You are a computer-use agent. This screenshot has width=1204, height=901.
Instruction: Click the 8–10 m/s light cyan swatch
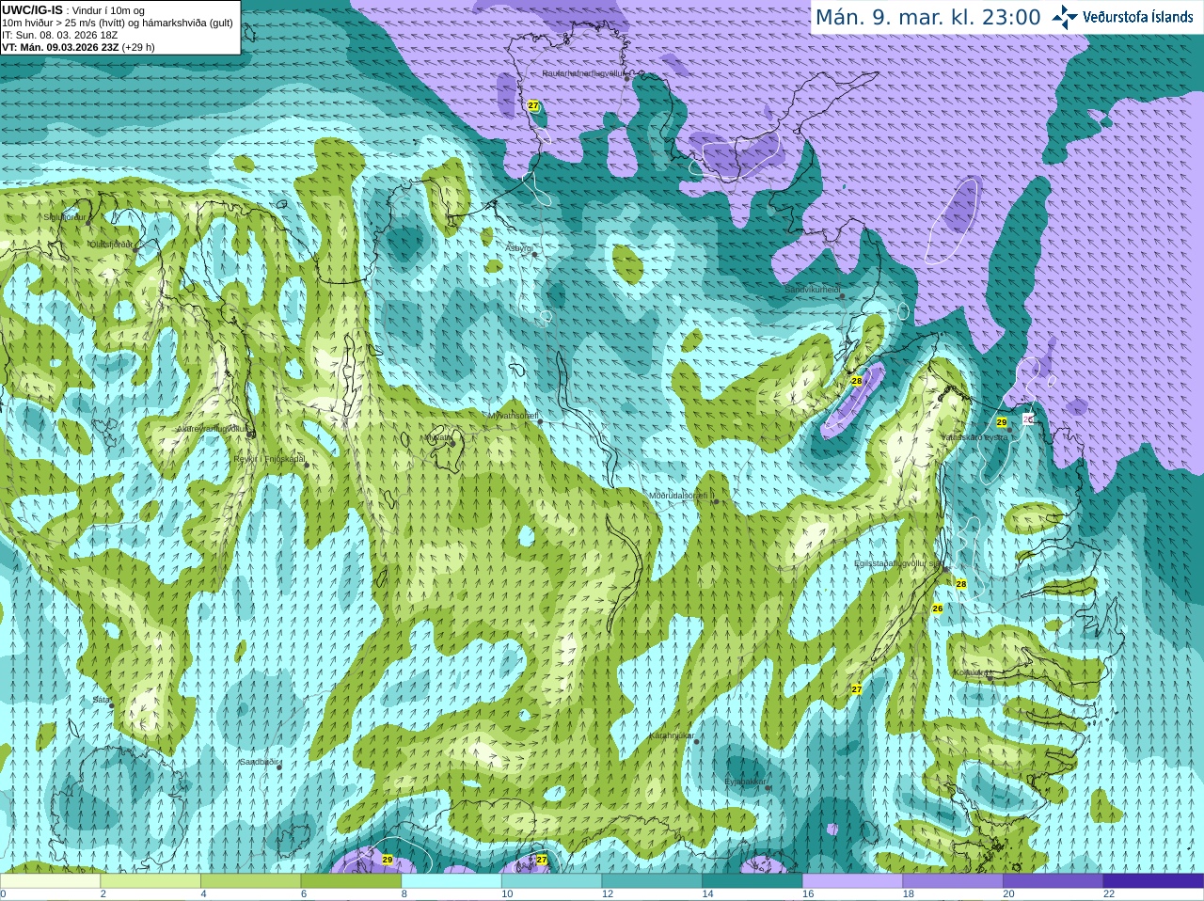451,881
